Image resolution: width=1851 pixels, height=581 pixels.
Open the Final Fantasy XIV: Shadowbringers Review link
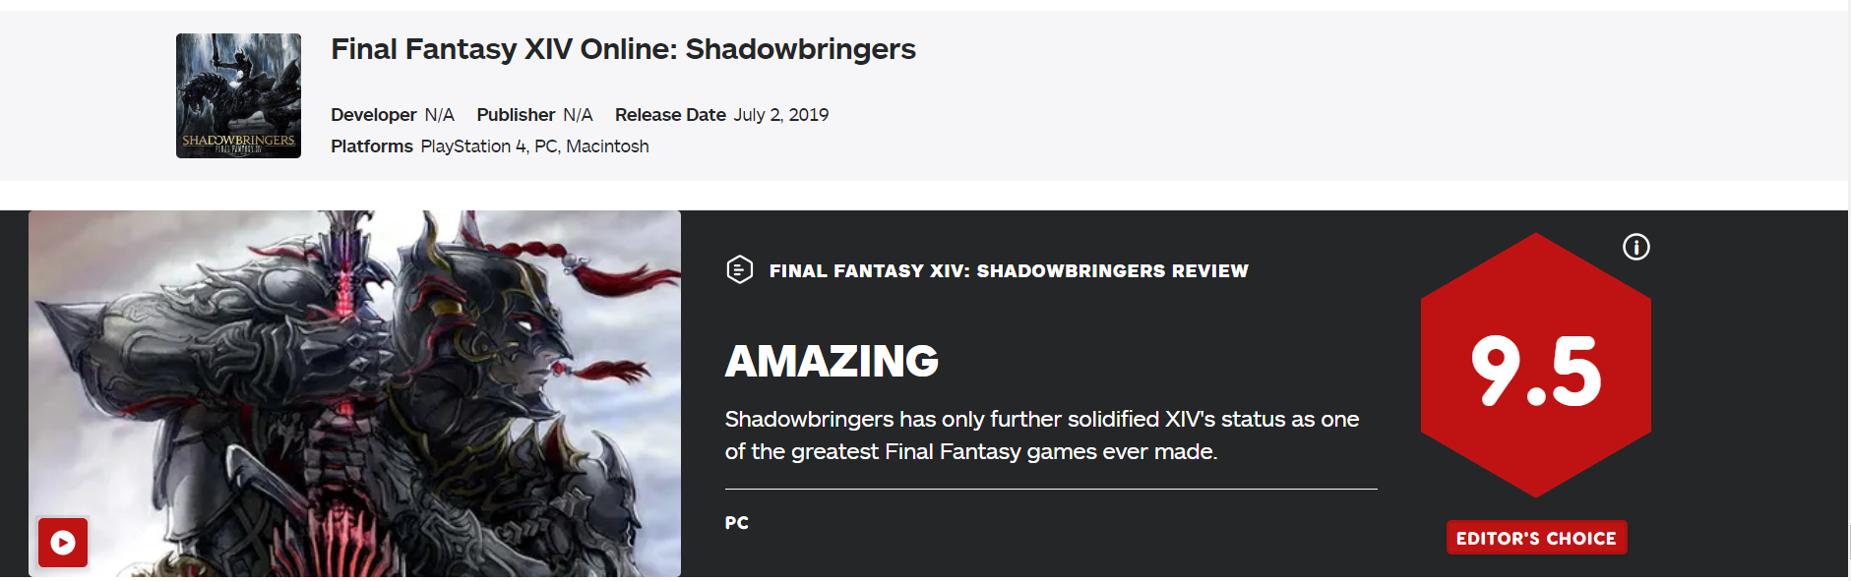click(1009, 270)
